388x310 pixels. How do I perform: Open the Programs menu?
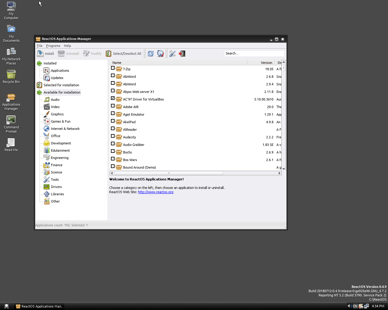click(x=53, y=46)
